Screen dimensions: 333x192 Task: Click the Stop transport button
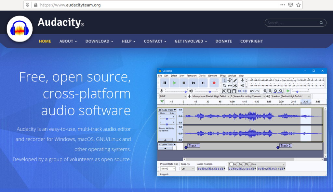pos(184,83)
